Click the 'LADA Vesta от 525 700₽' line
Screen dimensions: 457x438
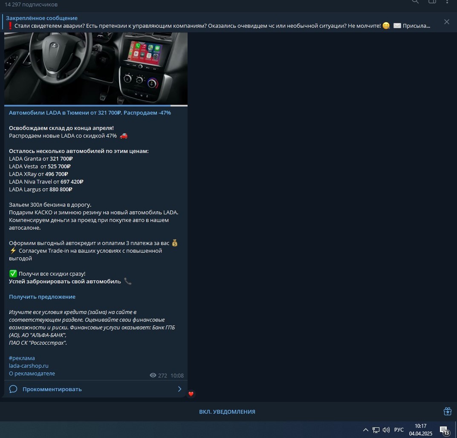click(40, 166)
